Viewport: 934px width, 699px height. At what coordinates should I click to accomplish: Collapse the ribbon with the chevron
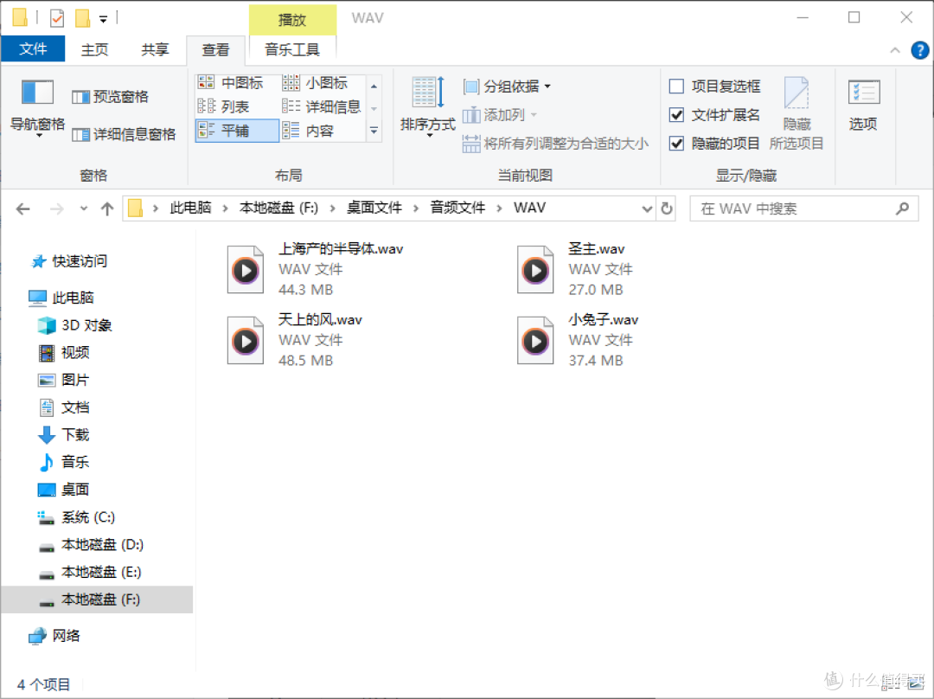(895, 51)
